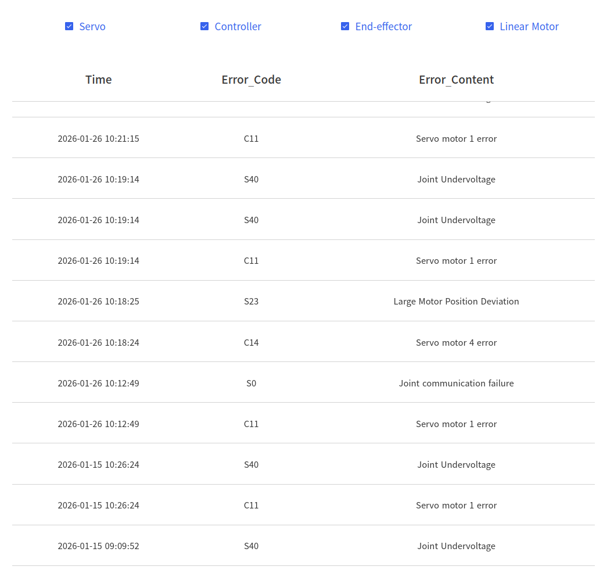Click the Joint communication failure entry
The height and width of the screenshot is (584, 596).
tap(456, 384)
